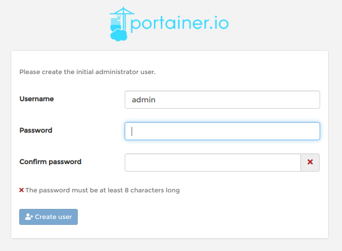Click the Username label
The image size is (342, 251).
click(x=37, y=99)
